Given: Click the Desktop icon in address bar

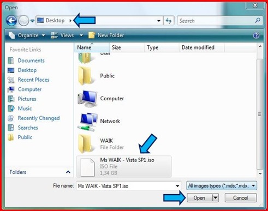Looking at the screenshot, I should (40, 20).
